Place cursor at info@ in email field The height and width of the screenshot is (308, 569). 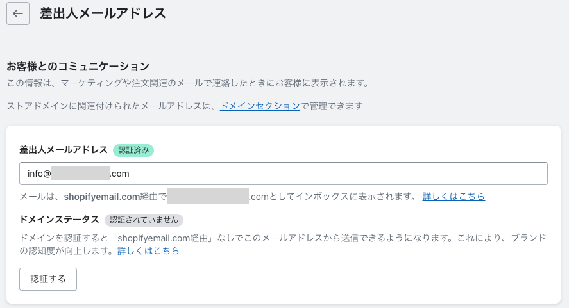[39, 174]
